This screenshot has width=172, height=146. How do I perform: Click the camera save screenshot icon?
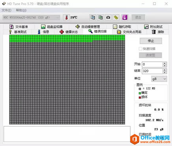coord(108,17)
